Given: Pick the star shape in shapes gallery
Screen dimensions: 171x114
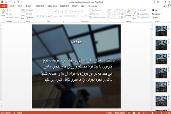Looking at the screenshot, I should click(122, 17).
